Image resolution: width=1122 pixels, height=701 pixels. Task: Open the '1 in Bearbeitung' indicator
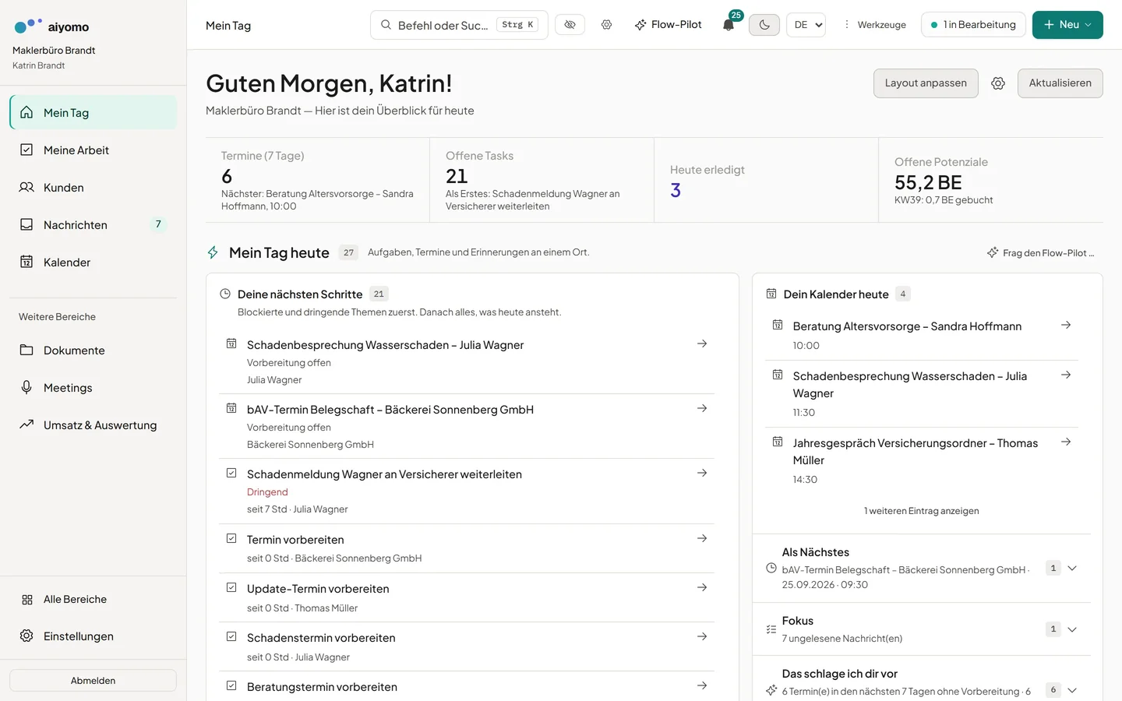click(x=973, y=25)
